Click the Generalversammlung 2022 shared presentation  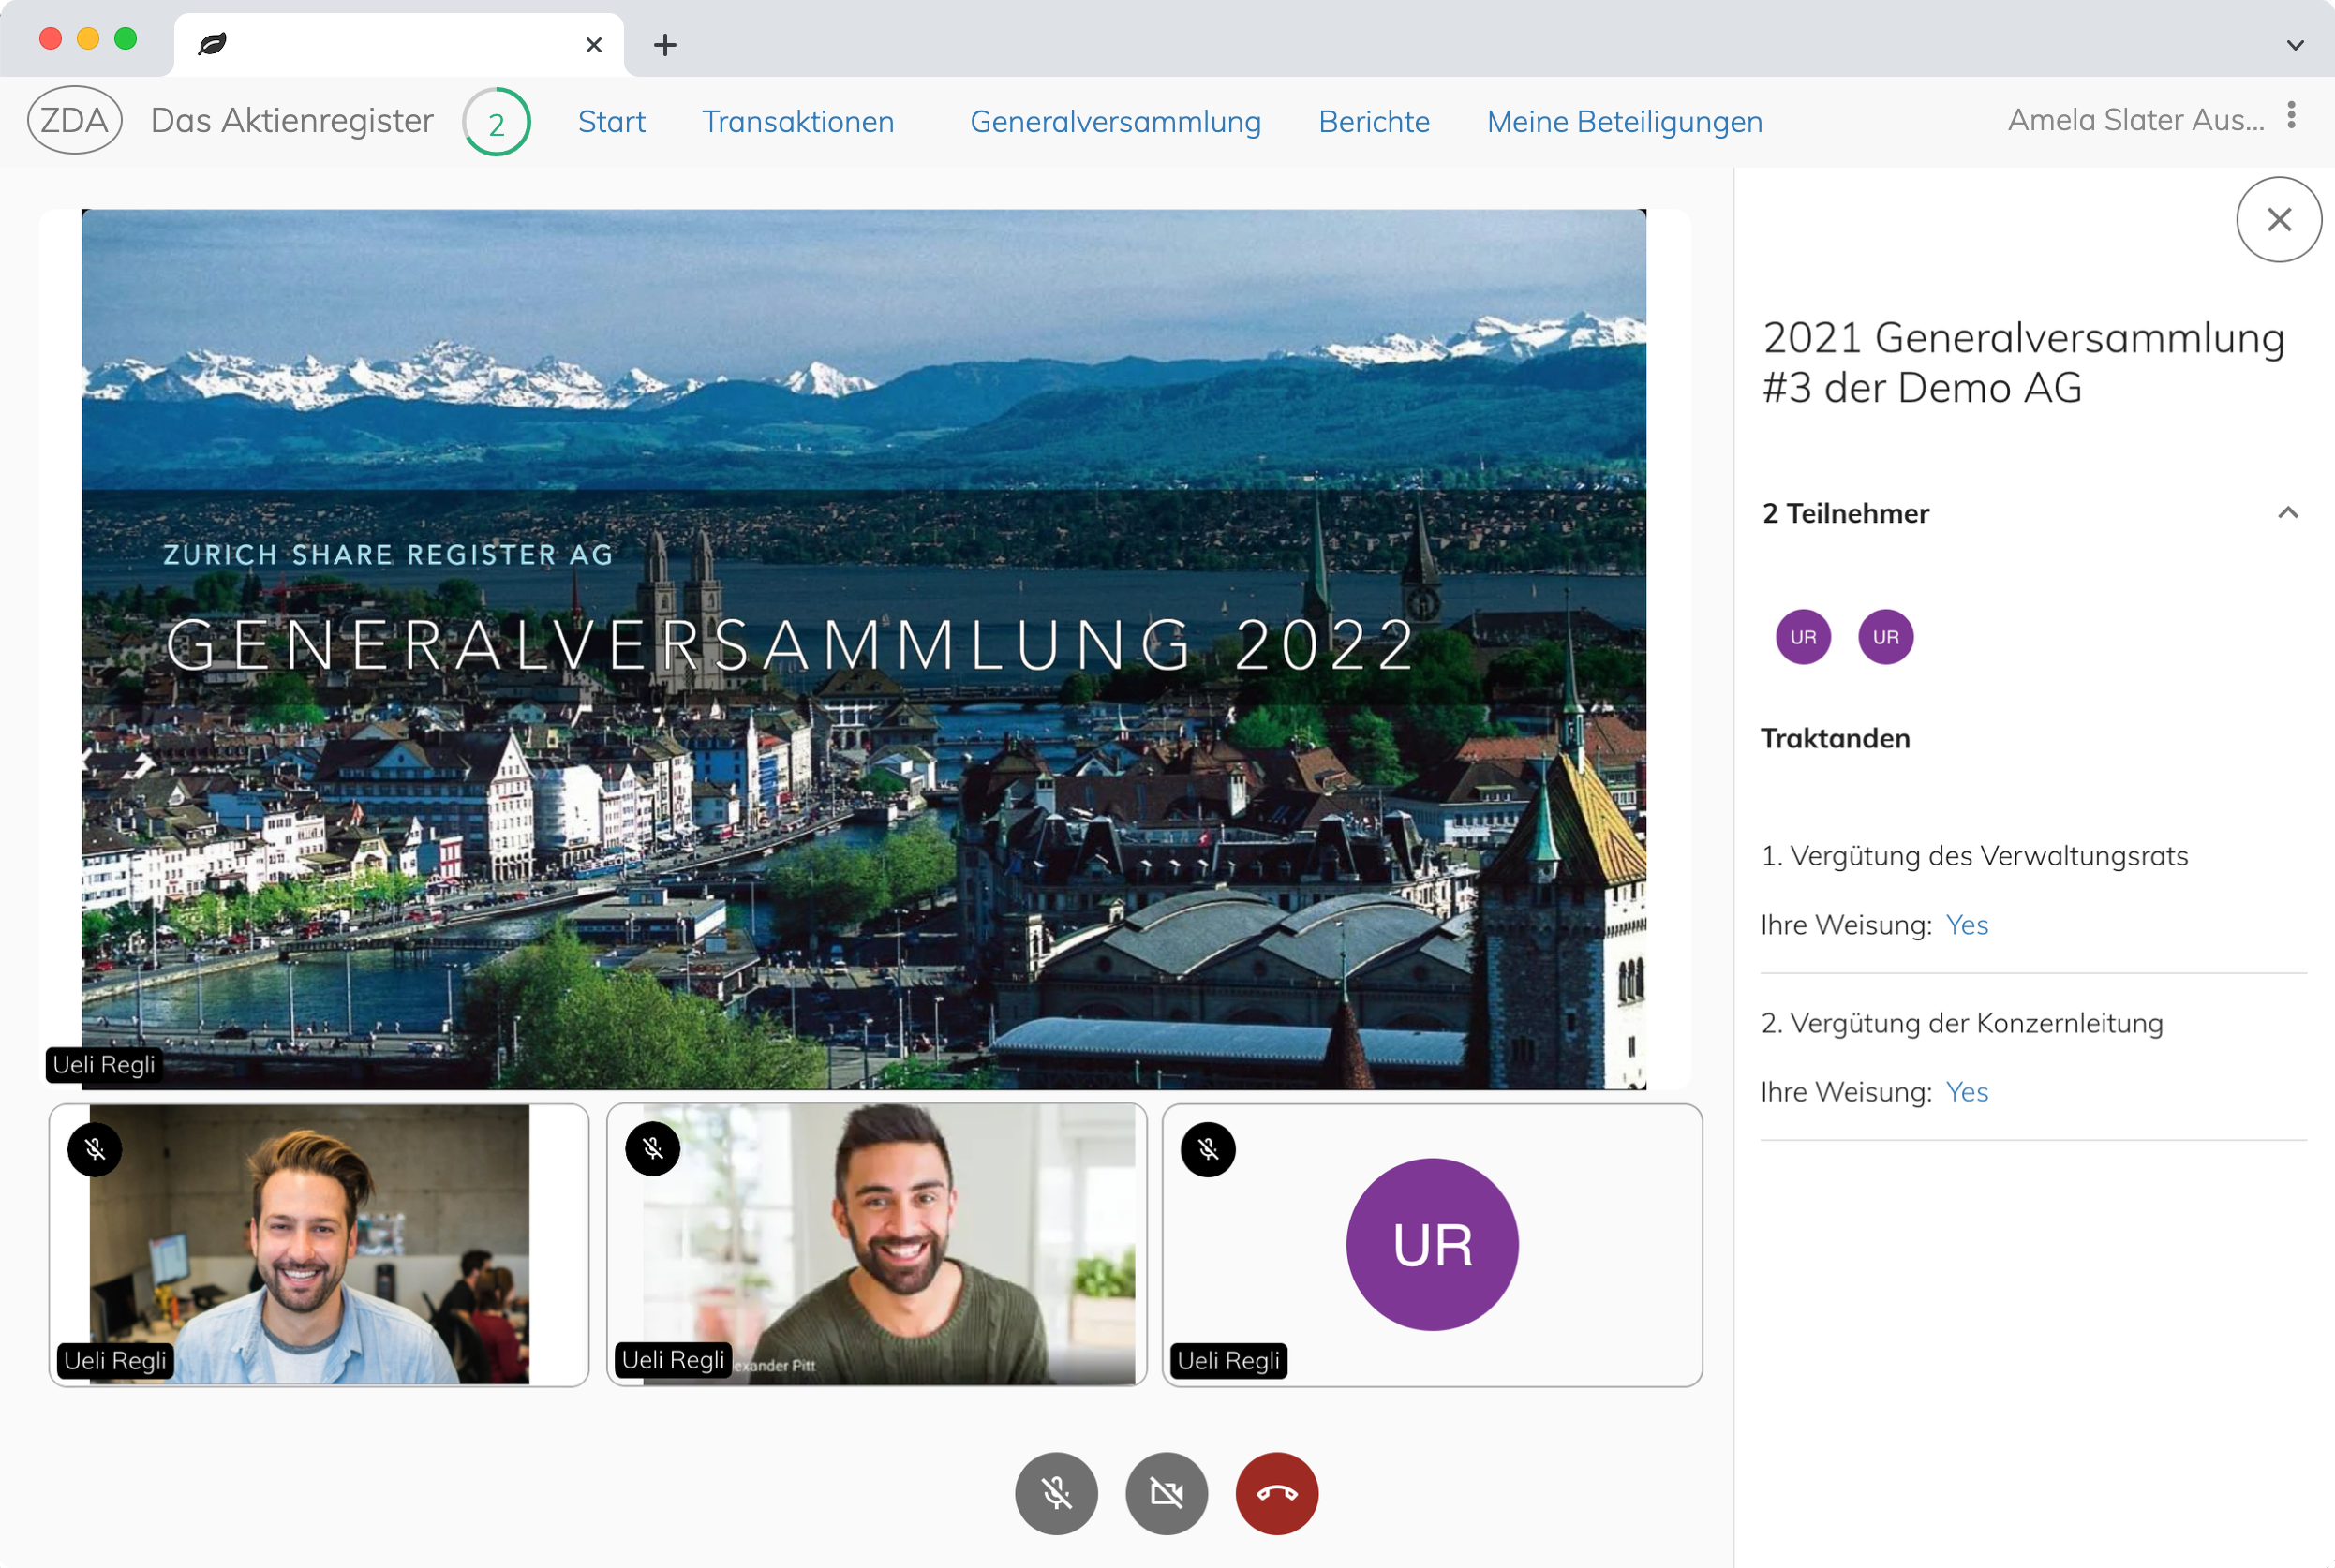pyautogui.click(x=863, y=649)
